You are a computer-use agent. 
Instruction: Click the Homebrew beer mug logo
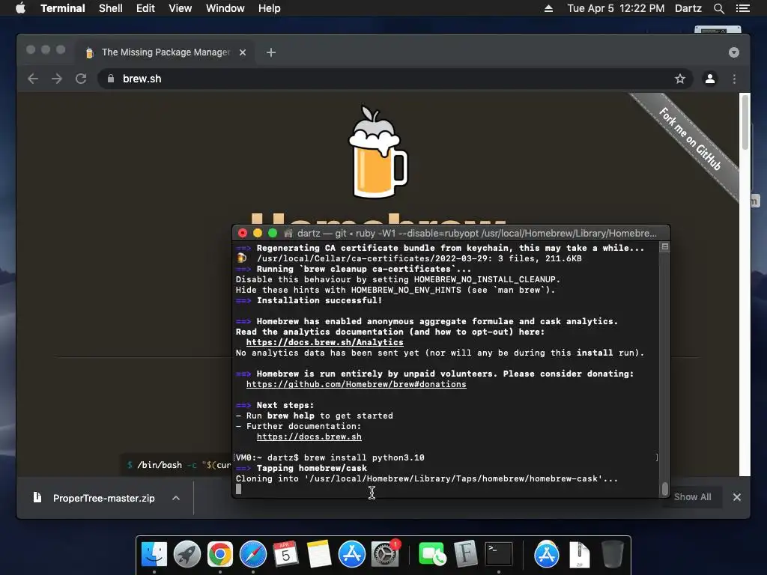(x=378, y=151)
